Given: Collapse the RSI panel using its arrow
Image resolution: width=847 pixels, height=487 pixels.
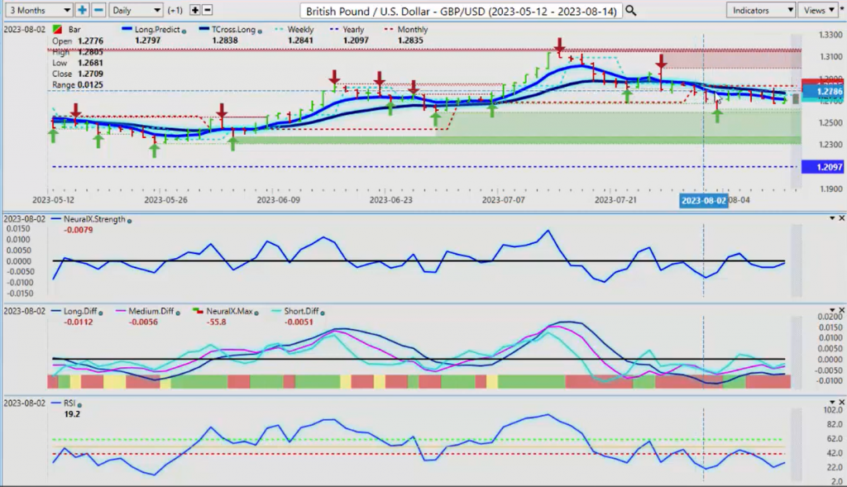Looking at the screenshot, I should (831, 401).
